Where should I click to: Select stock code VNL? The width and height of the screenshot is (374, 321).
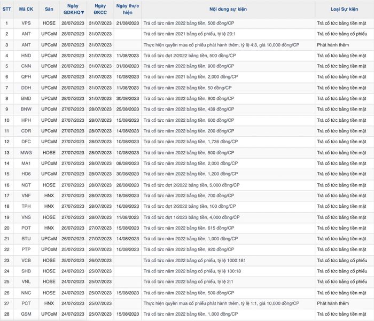click(x=26, y=281)
